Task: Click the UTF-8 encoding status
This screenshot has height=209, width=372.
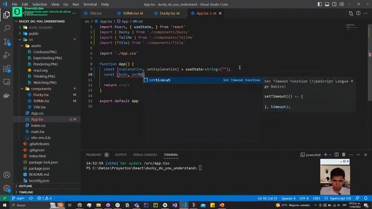Action: (304, 199)
